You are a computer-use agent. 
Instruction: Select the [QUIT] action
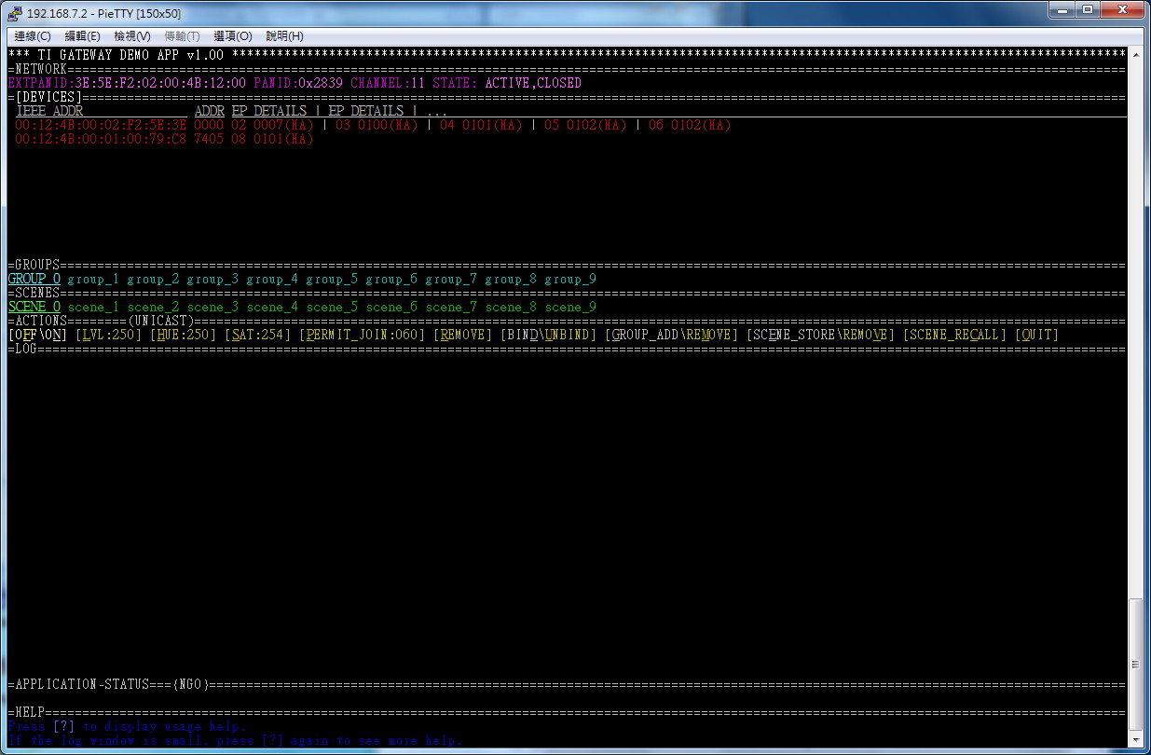point(1037,335)
